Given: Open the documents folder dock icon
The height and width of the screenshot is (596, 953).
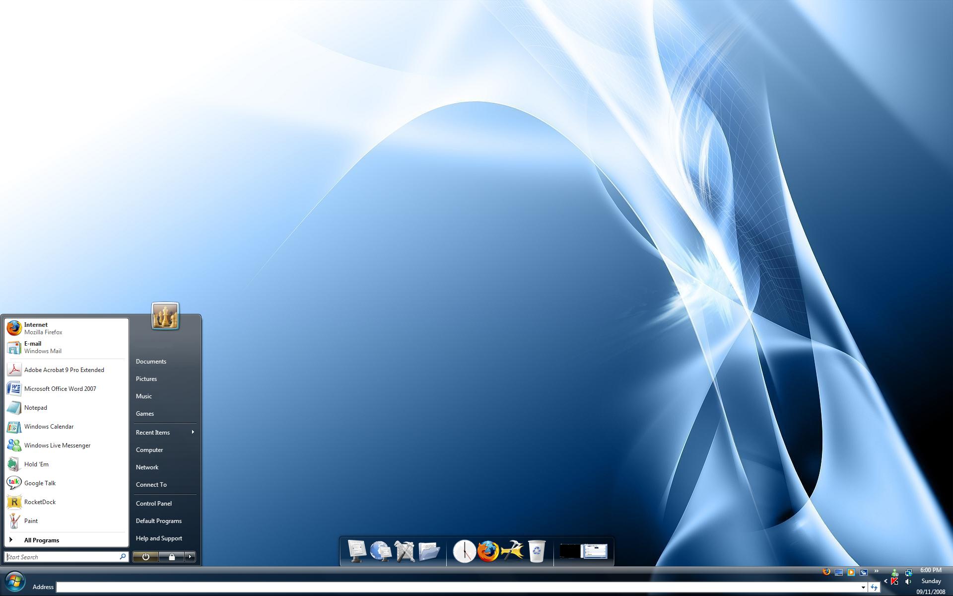Looking at the screenshot, I should coord(429,551).
